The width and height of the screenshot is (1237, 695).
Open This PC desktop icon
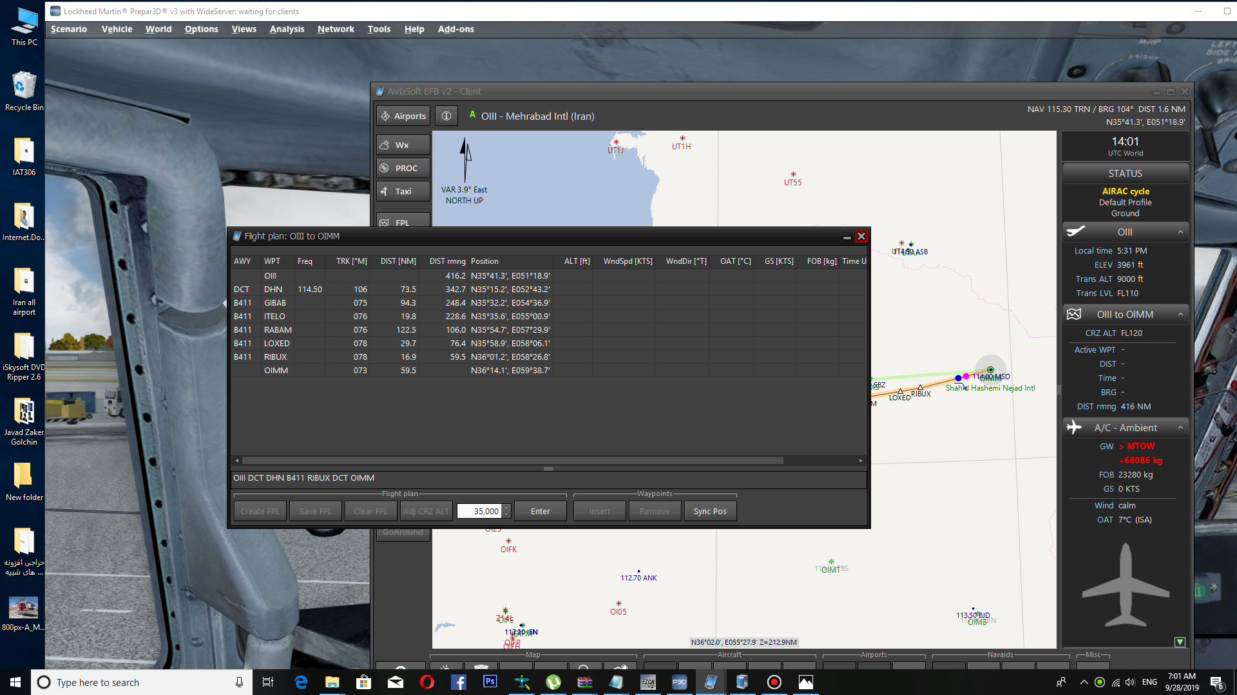(x=24, y=27)
